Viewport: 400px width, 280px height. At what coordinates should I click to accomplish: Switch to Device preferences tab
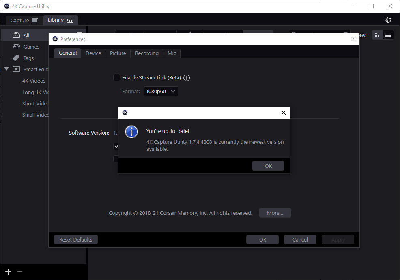coord(93,53)
